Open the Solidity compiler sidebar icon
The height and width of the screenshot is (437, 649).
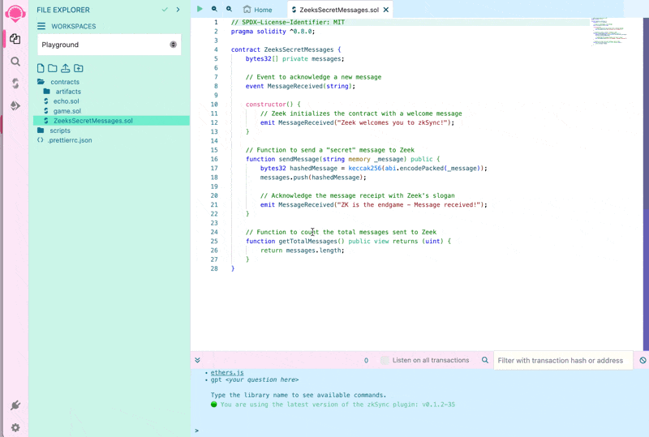pos(15,84)
